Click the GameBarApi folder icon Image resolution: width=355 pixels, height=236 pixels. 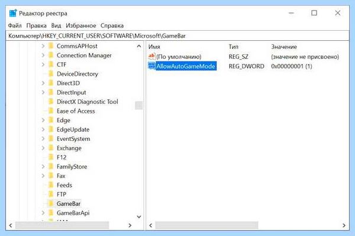pyautogui.click(x=51, y=213)
